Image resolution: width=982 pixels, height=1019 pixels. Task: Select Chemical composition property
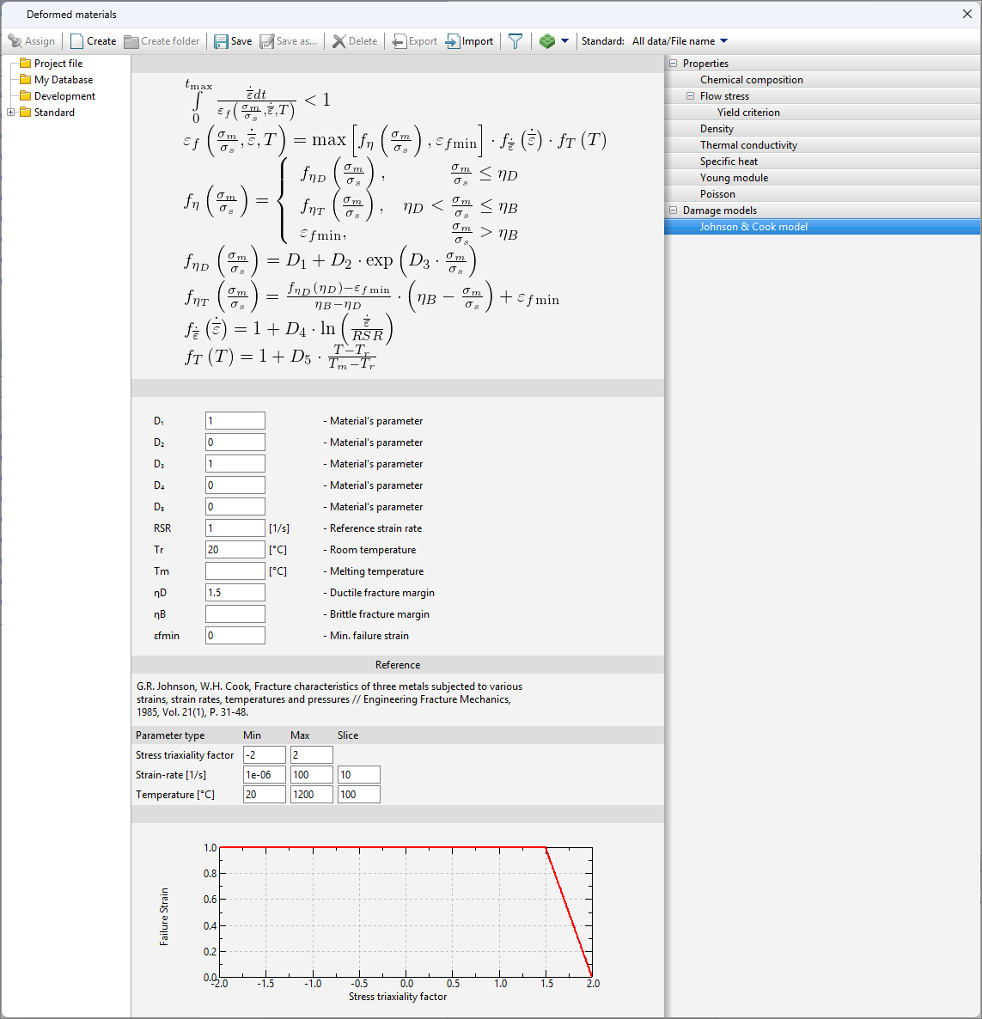click(751, 80)
